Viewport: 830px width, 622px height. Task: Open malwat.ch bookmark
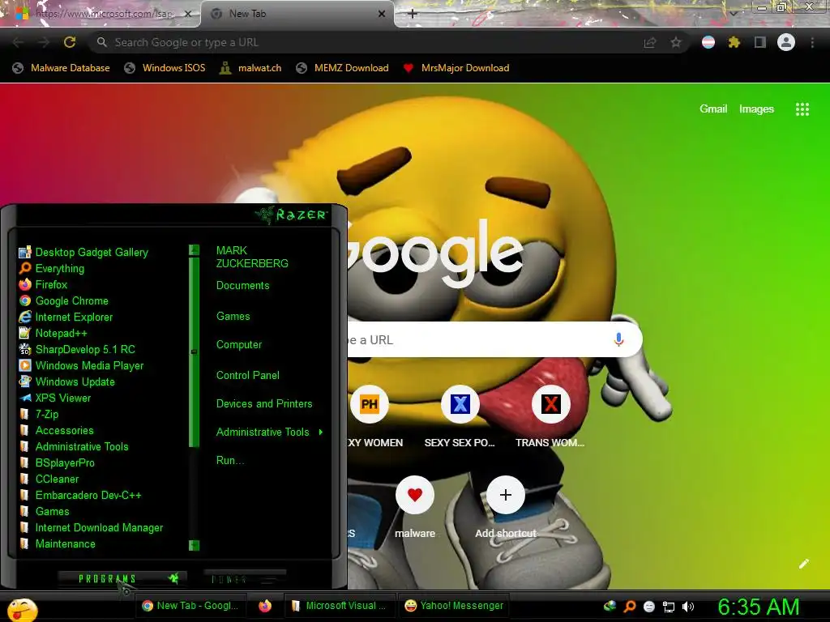(250, 68)
